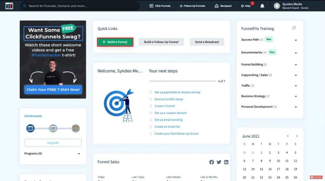
Task: Open the Follow-Up Funnels menu
Action: [x=192, y=6]
